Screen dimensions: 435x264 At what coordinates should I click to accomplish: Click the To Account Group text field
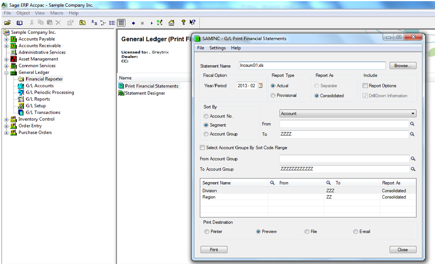tap(344, 169)
